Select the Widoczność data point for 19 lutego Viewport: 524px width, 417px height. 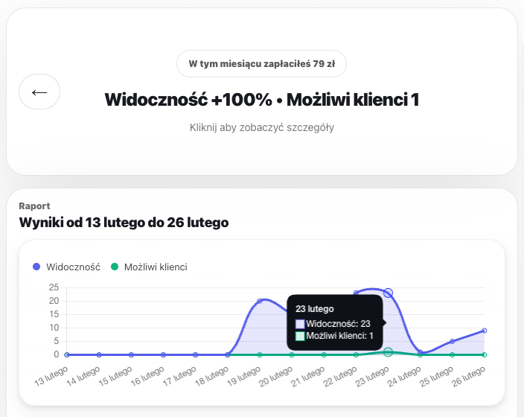pyautogui.click(x=260, y=301)
